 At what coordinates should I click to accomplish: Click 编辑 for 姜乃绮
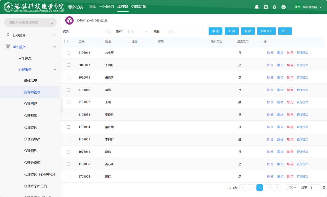coord(280,164)
